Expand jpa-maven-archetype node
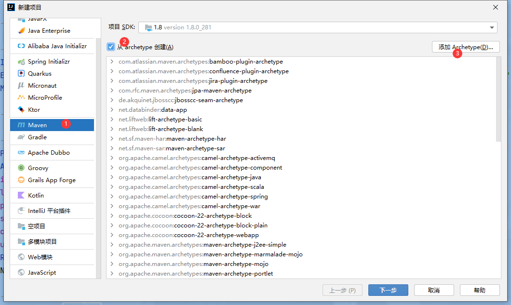 112,90
